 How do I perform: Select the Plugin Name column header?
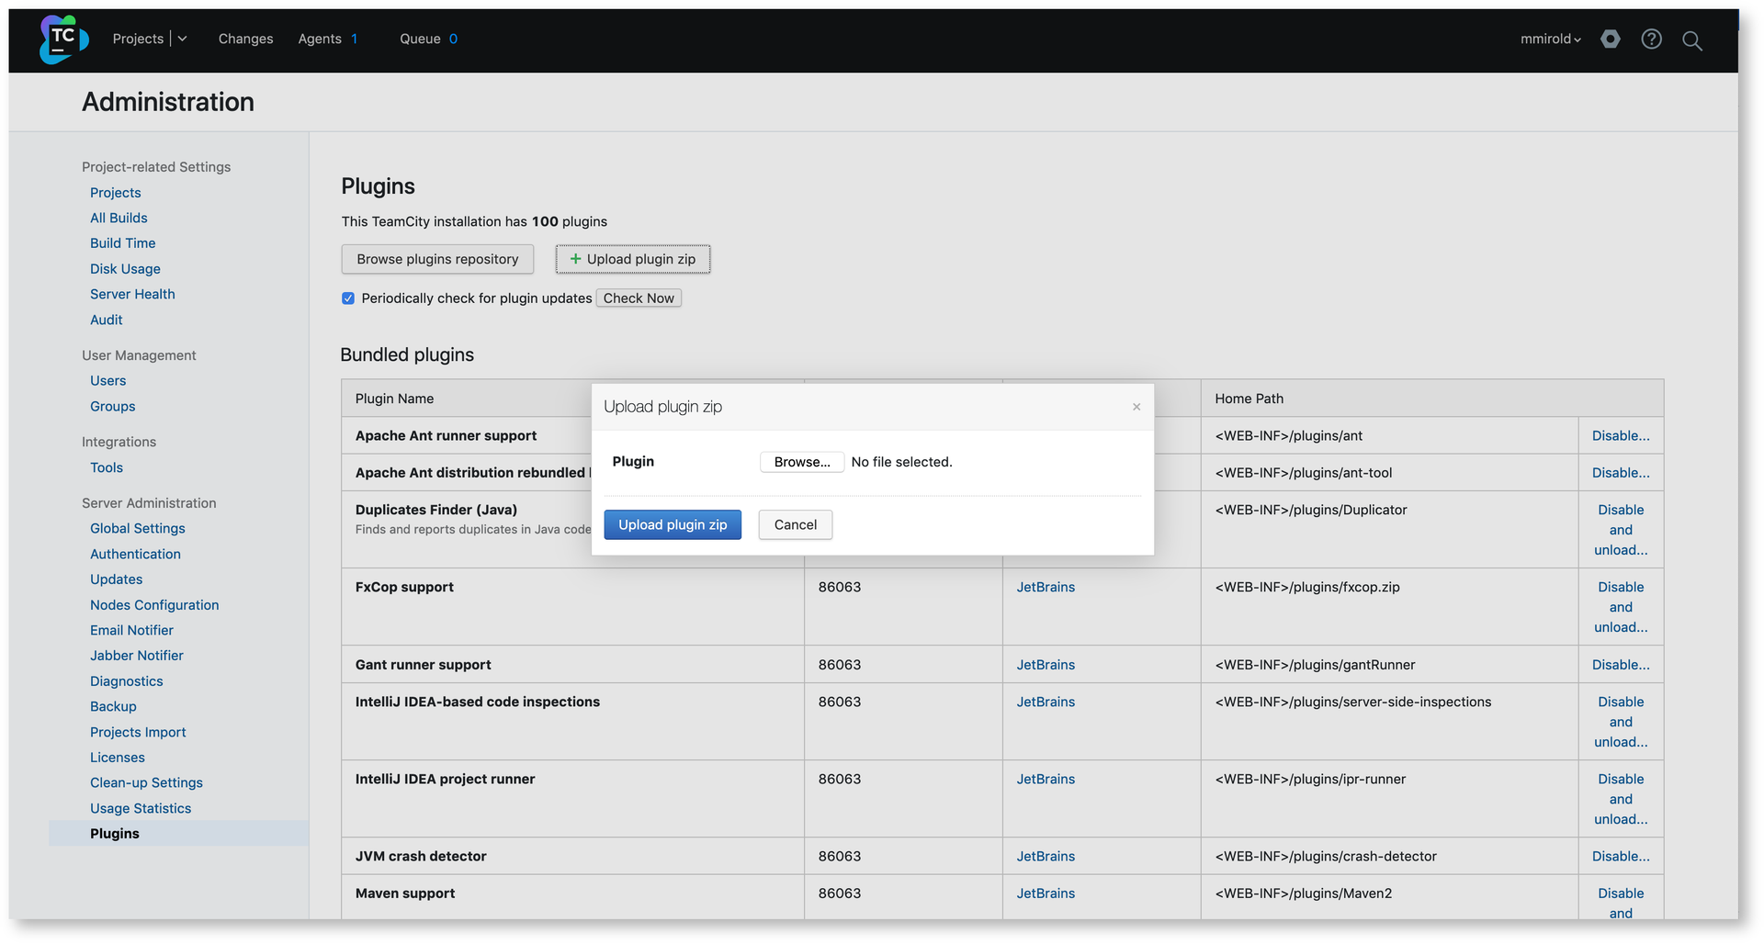(x=394, y=399)
